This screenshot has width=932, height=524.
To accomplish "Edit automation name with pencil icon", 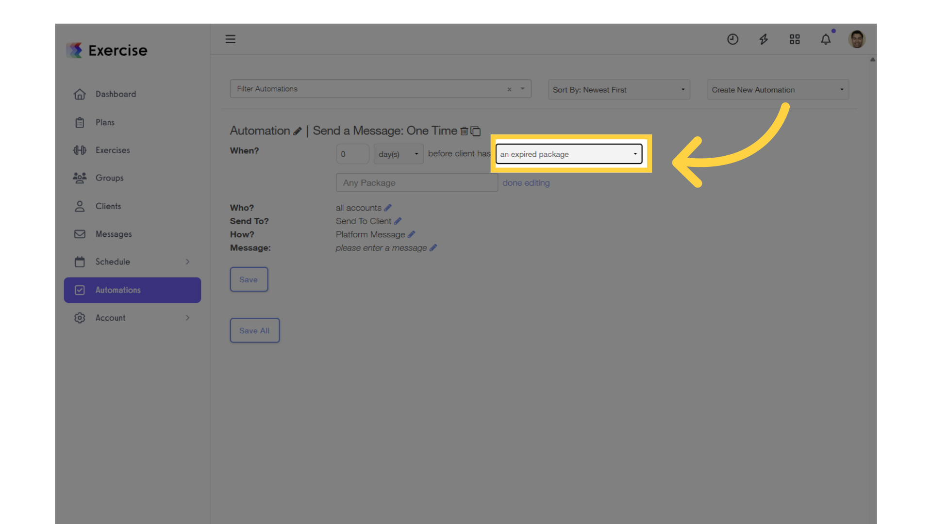I will tap(298, 131).
